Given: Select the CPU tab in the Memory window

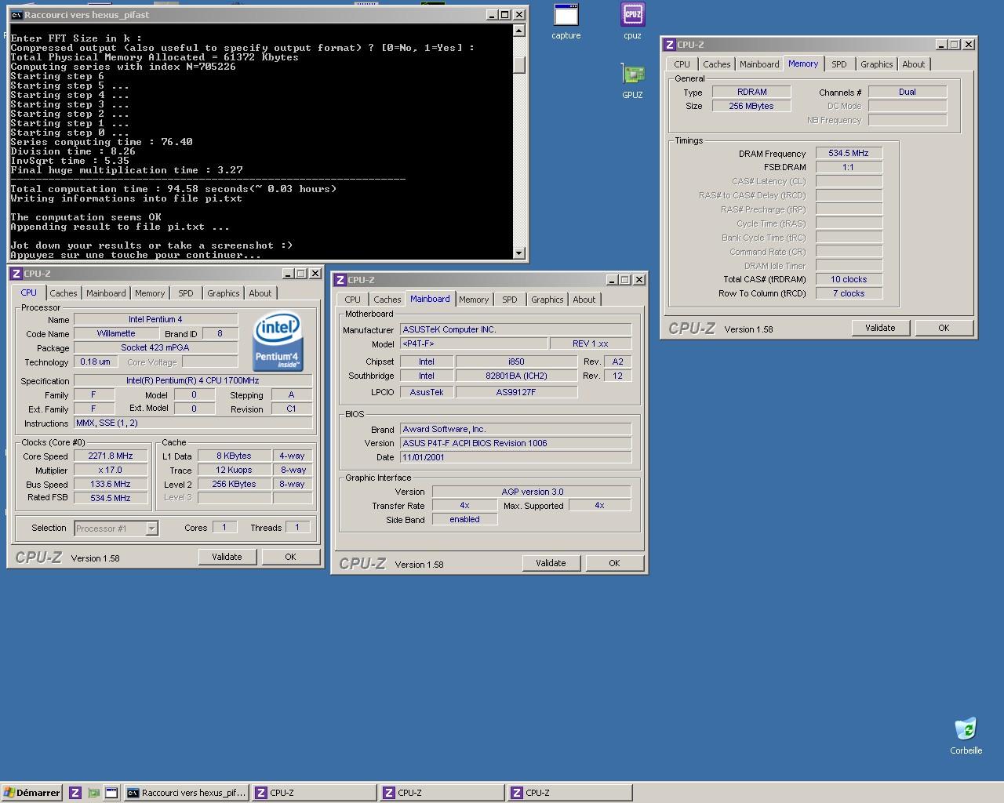Looking at the screenshot, I should 682,64.
